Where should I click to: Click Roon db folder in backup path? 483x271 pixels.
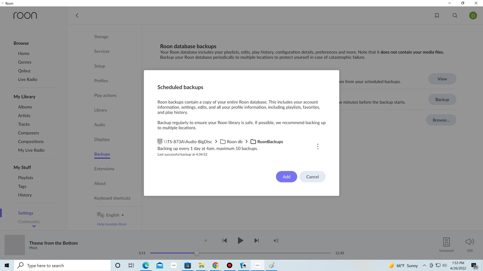click(x=231, y=142)
